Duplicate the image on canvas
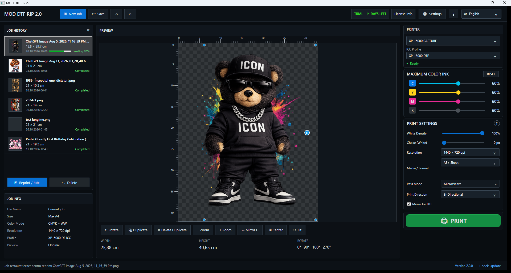Viewport: 511px width, 273px height. (138, 230)
